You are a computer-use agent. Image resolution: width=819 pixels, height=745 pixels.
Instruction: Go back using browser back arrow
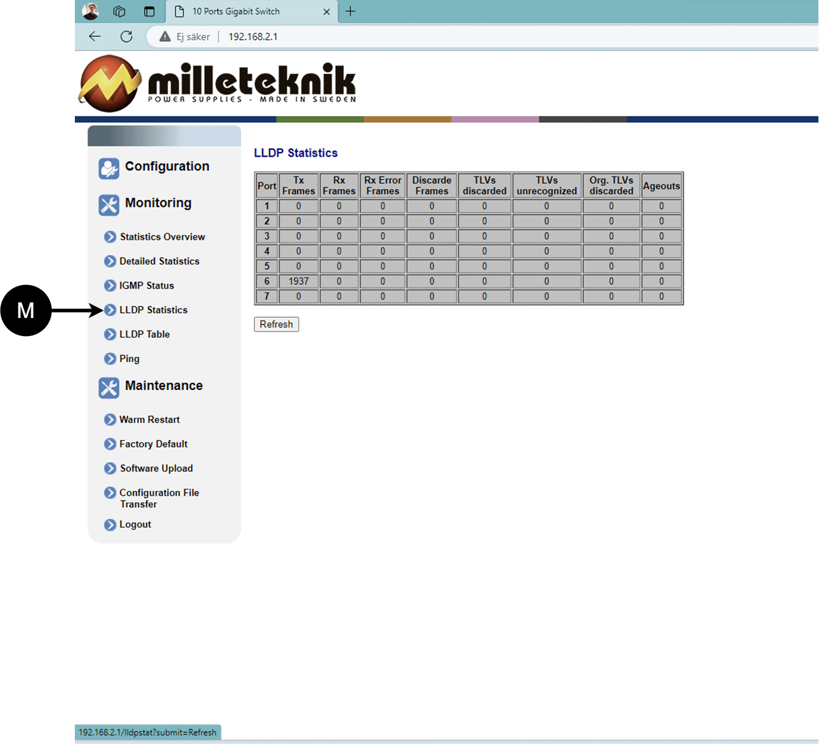coord(95,37)
